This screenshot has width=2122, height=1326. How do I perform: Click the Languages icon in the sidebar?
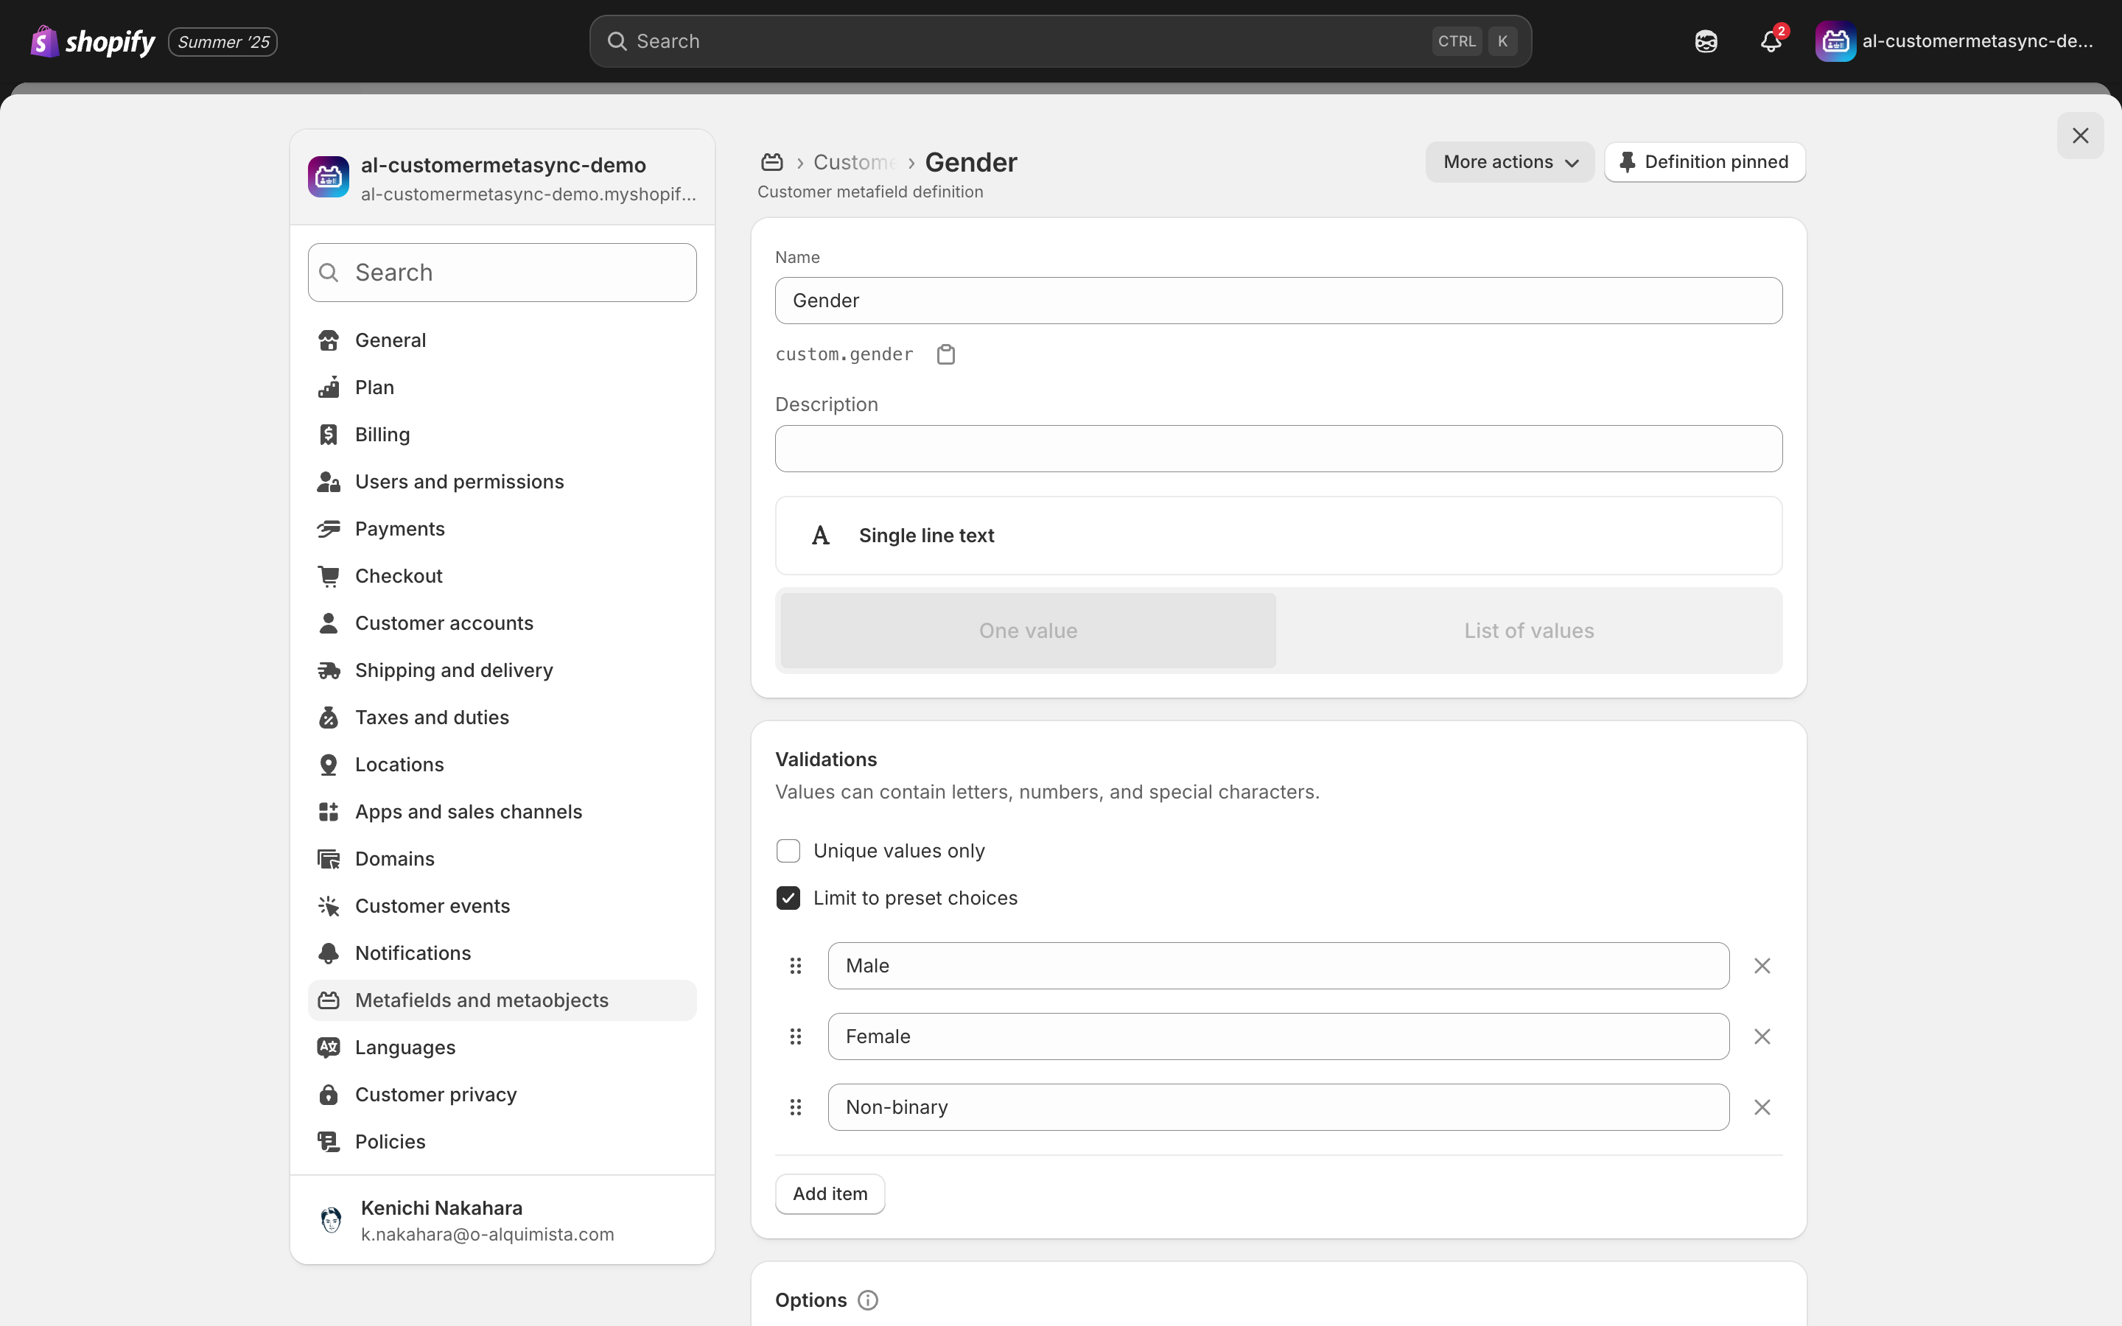click(329, 1047)
